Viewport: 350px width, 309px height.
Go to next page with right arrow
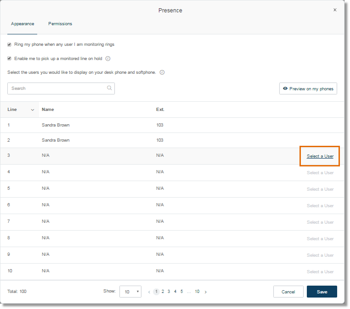click(206, 292)
